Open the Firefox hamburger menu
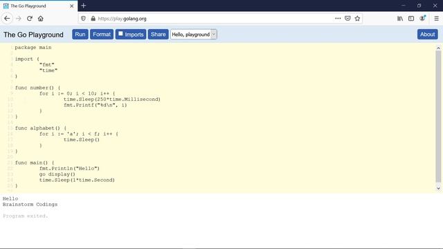443x249 pixels. (437, 19)
